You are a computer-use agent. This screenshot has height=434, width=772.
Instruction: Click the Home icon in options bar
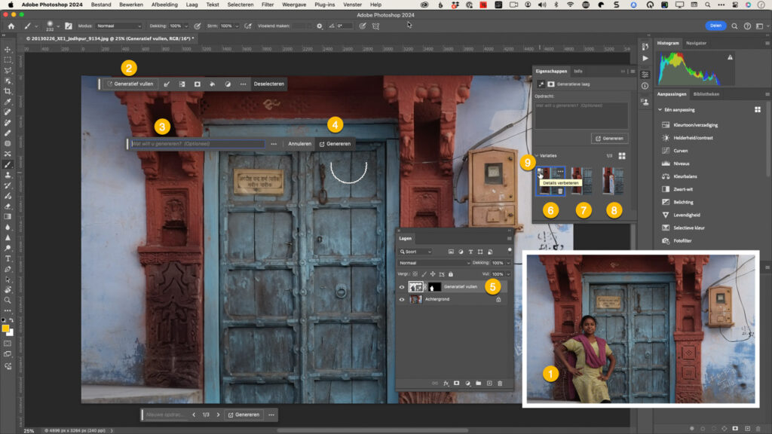click(11, 26)
